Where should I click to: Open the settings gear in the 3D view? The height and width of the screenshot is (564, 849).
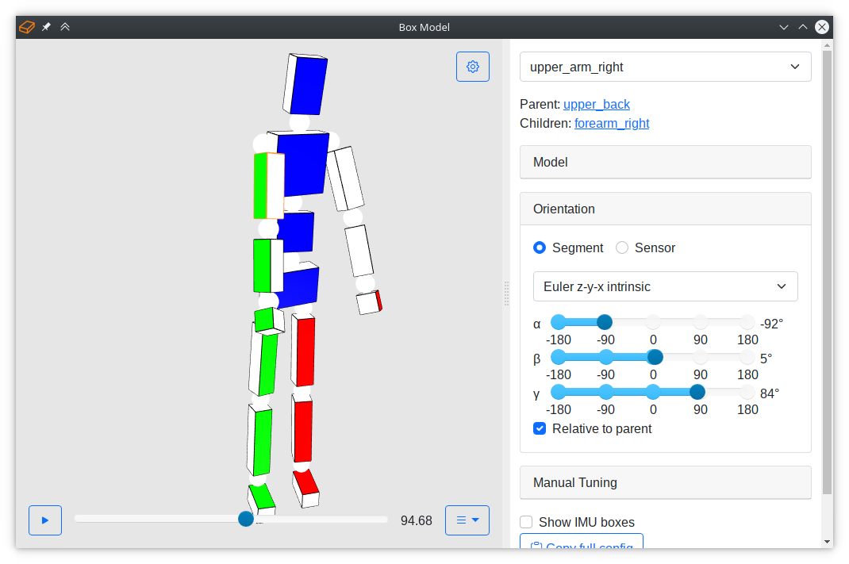click(x=472, y=67)
